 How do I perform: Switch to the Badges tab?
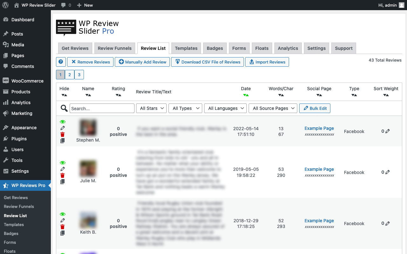tap(215, 48)
